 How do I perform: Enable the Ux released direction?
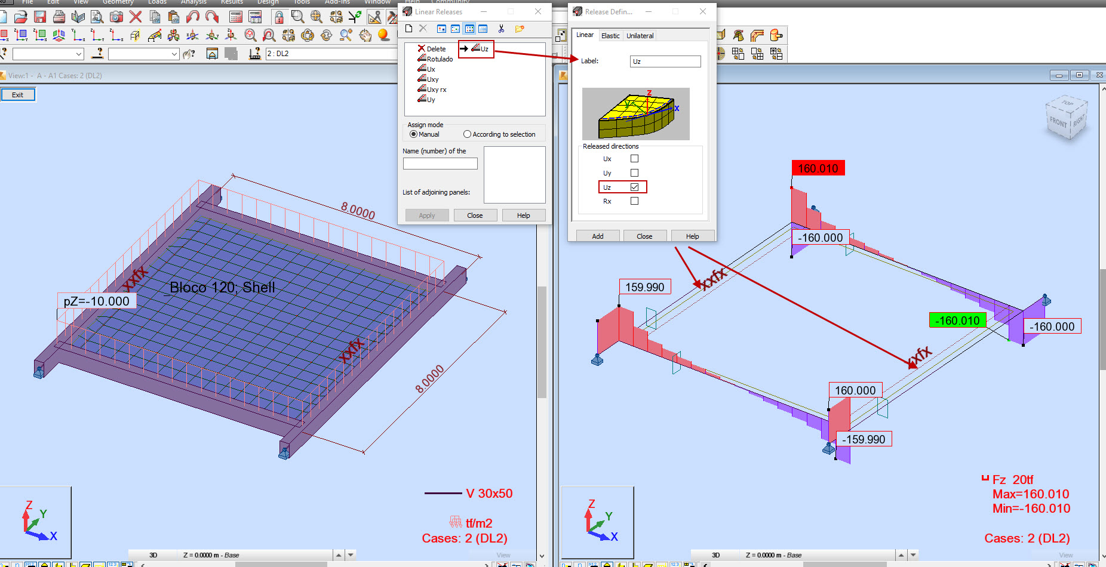click(x=634, y=159)
